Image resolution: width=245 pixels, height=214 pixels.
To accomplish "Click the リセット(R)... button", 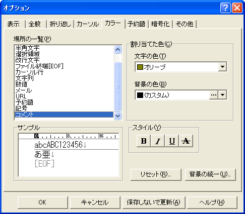I will pos(156,174).
